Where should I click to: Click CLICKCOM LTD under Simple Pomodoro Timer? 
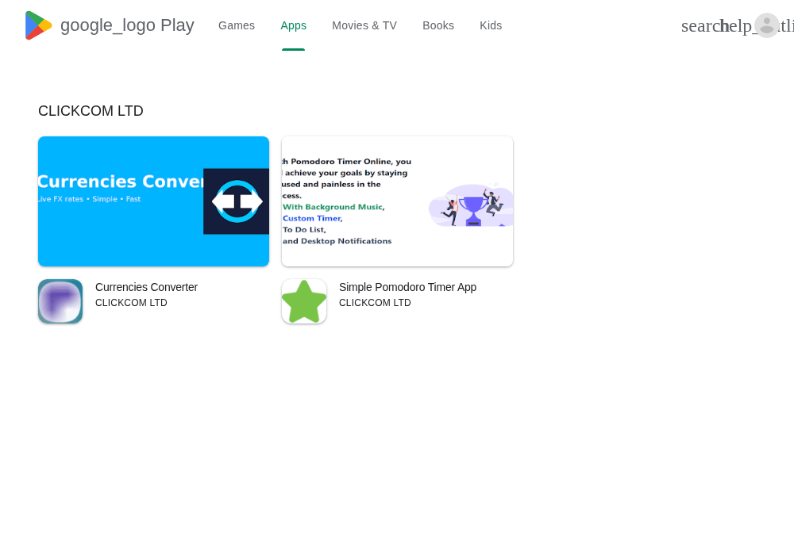(375, 303)
